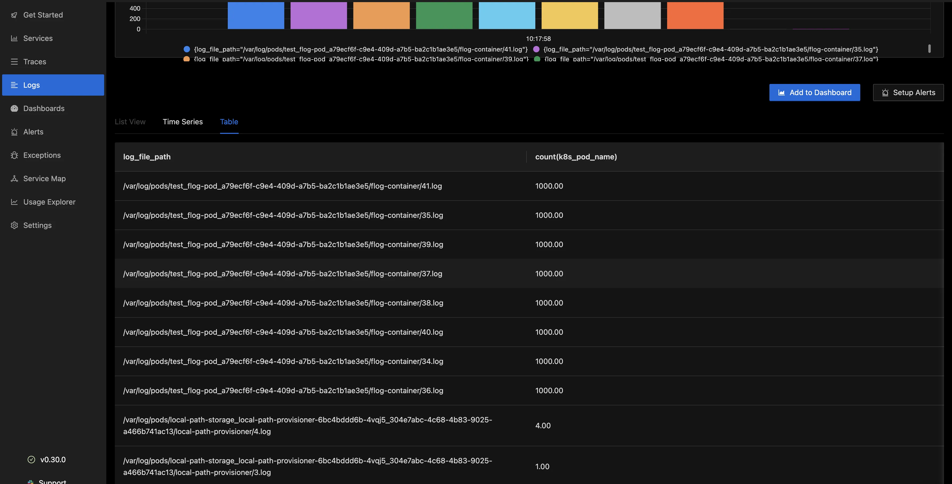Click the yellow bar in the chart
The height and width of the screenshot is (484, 952).
[570, 15]
